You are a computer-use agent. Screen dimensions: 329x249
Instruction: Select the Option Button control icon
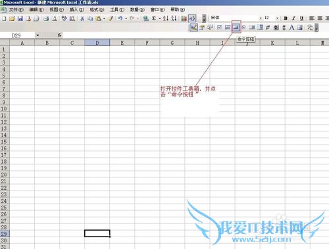coord(244,28)
